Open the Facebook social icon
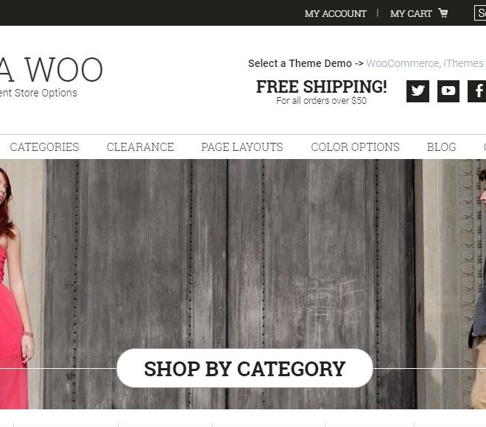 tap(477, 91)
